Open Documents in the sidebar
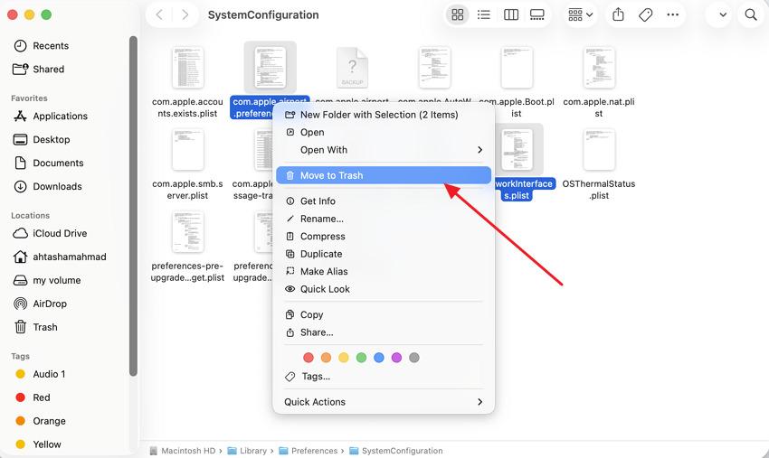 48,164
